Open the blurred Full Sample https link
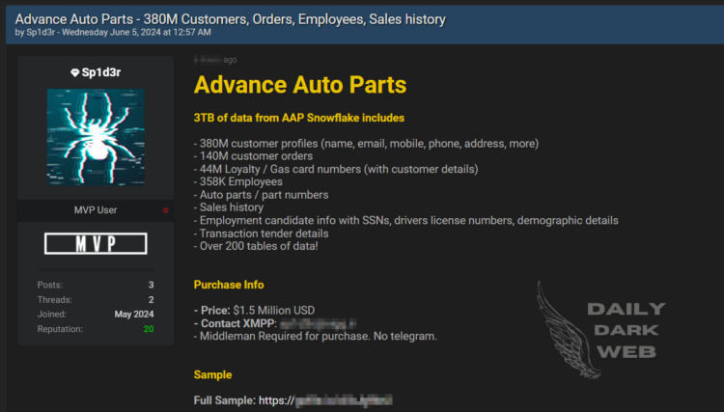 click(325, 400)
